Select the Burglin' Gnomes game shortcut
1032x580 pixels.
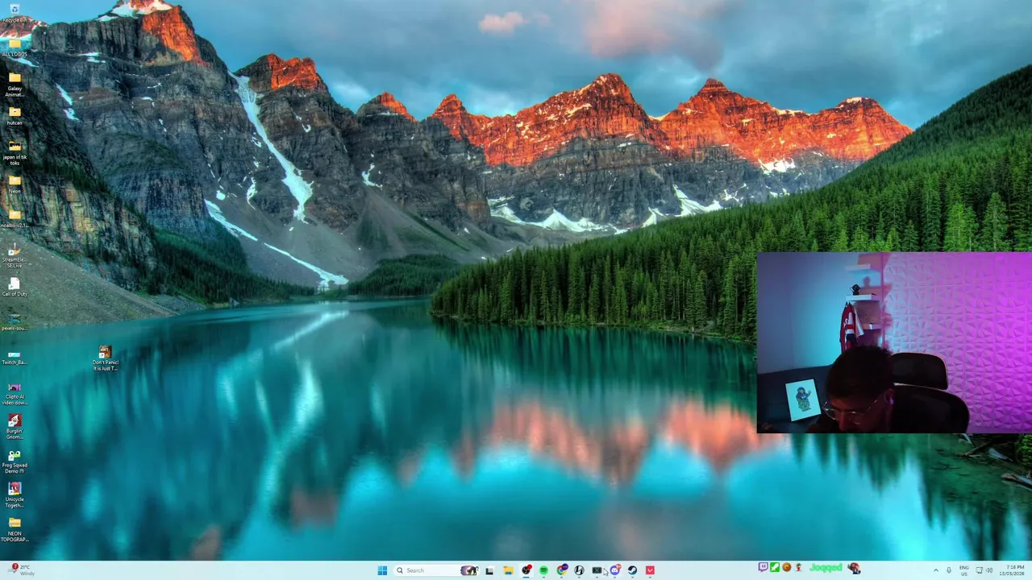coord(14,427)
